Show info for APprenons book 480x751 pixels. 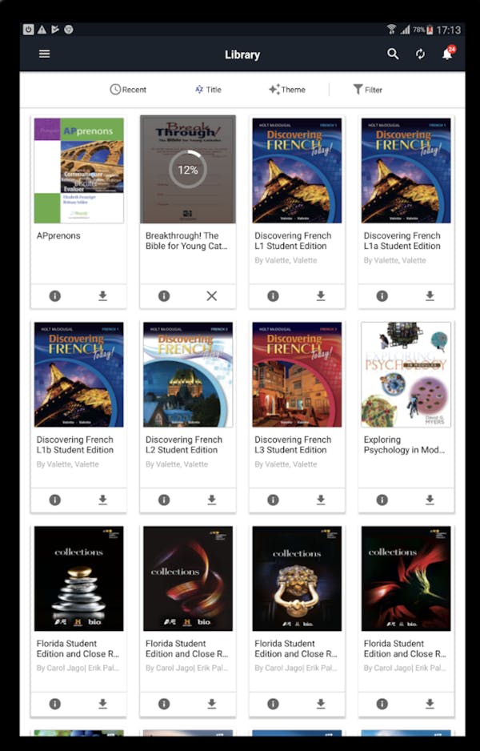pos(55,296)
